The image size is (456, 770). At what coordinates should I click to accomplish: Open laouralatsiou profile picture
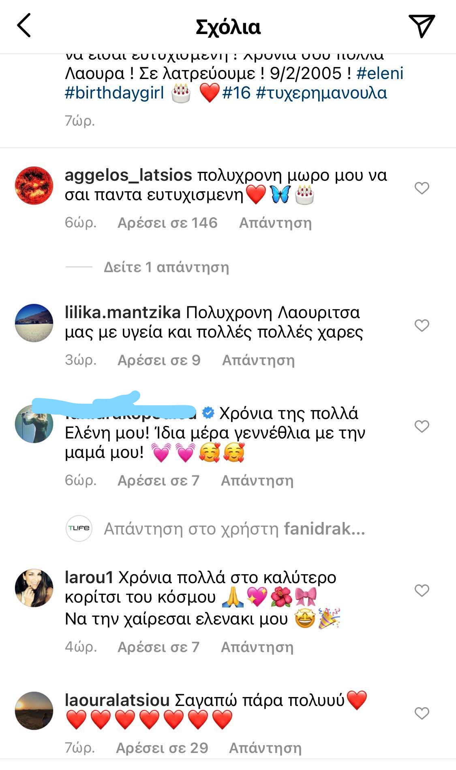click(34, 710)
